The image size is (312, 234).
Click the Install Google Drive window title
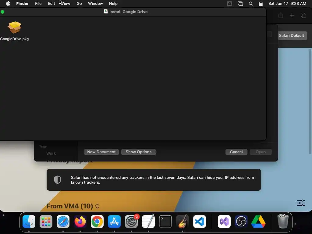[x=128, y=12]
